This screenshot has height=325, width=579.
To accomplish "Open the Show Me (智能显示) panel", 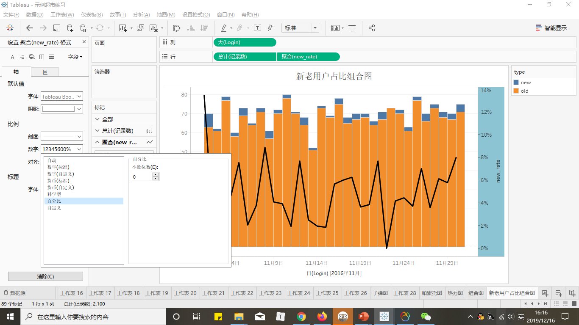I will (551, 28).
